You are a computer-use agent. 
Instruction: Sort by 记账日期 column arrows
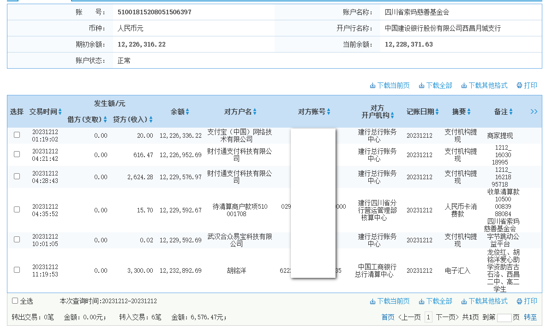437,112
